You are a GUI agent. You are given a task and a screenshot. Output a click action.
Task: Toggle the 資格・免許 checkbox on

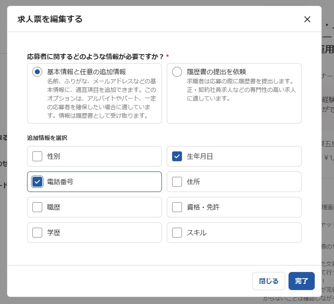coord(177,207)
